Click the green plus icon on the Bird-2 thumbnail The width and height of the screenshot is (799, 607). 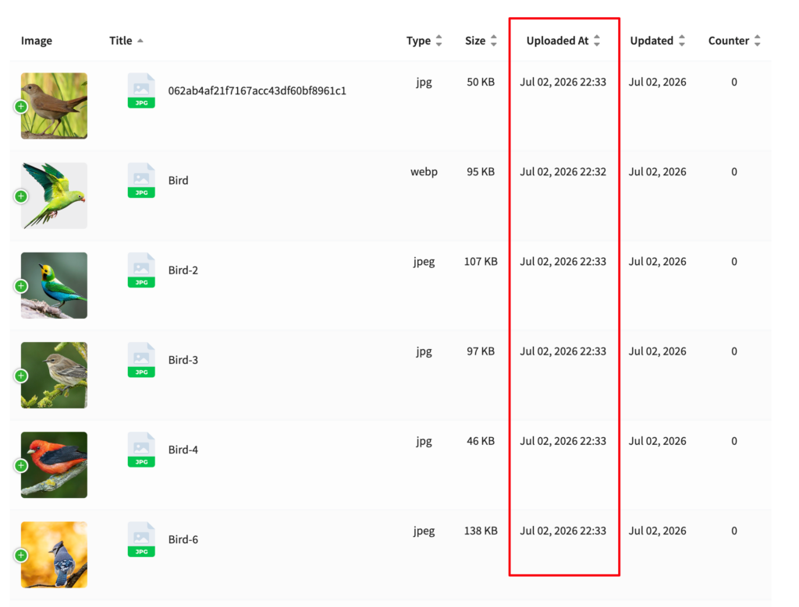tap(21, 286)
